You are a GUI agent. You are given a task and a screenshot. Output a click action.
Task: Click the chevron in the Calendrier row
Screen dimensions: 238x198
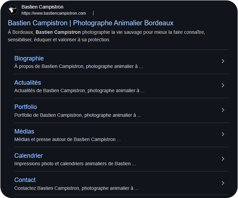point(223,159)
